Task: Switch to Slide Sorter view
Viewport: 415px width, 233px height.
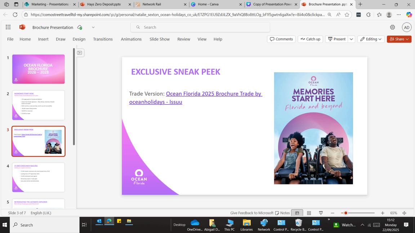Action: pos(309,213)
